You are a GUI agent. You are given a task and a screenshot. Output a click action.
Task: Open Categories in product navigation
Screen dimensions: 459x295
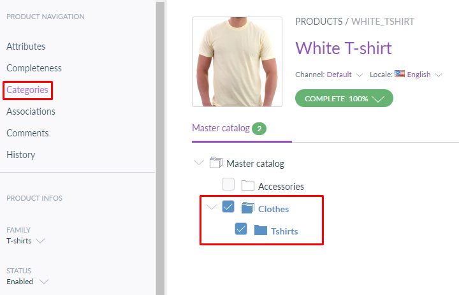(27, 90)
